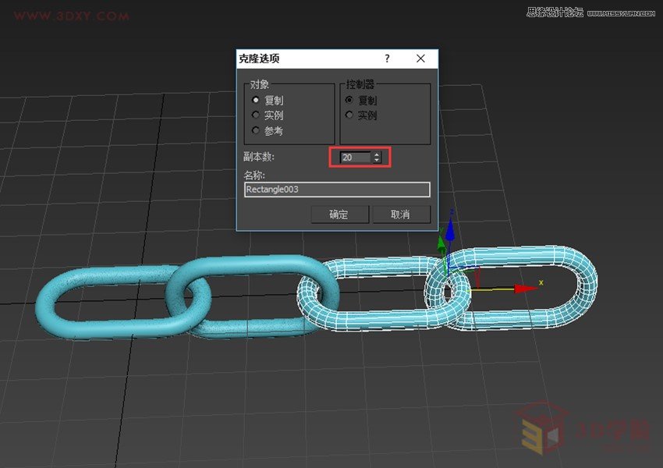Select the 实例 radio under 对象
The image size is (663, 468).
pos(257,115)
